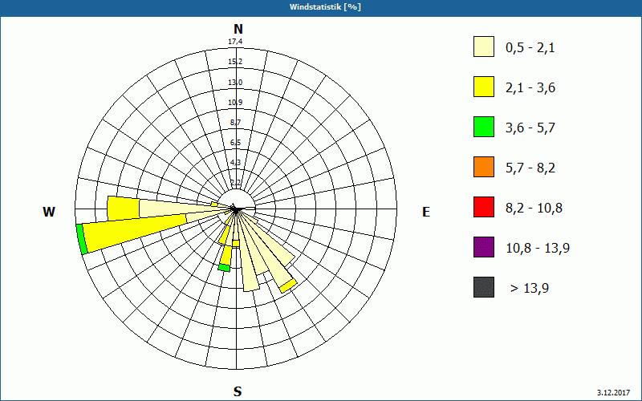Click the '5,7 - 8,2' legend label
The width and height of the screenshot is (642, 401).
(x=530, y=168)
